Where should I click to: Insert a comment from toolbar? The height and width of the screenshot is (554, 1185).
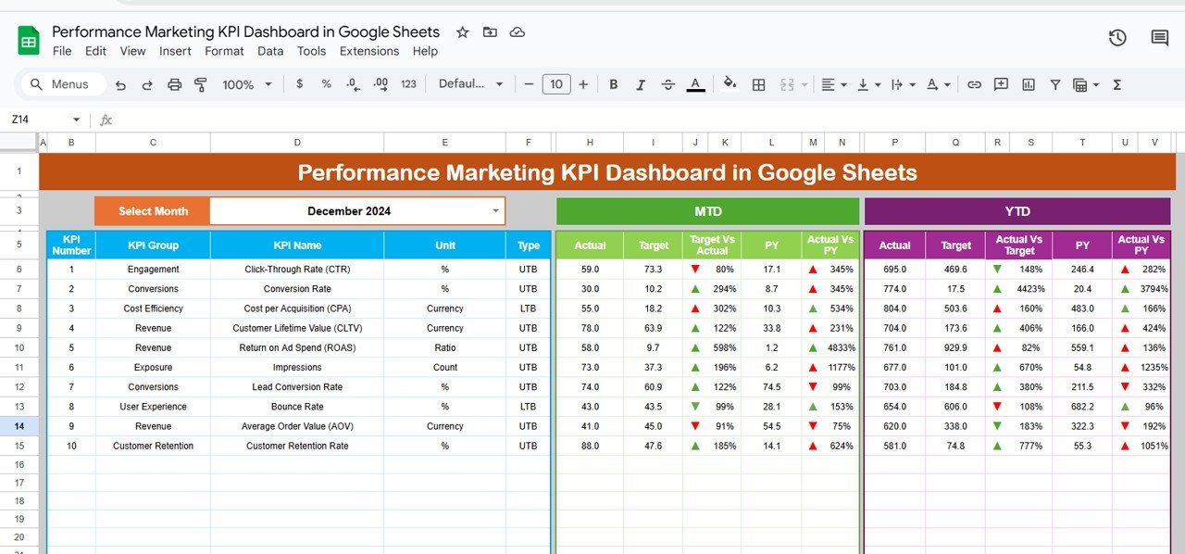(1001, 84)
